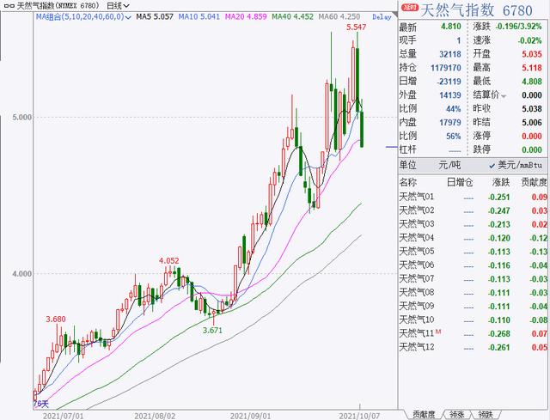Click the 5.547 high price label
Image resolution: width=550 pixels, height=420 pixels.
[x=356, y=27]
